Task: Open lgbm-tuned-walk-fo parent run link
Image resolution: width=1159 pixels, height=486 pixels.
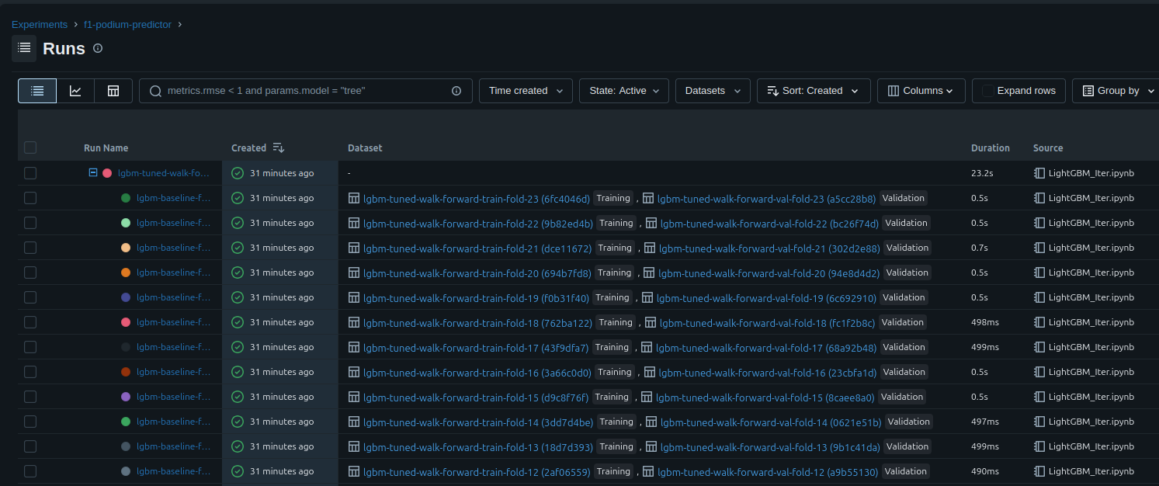Action: coord(164,173)
